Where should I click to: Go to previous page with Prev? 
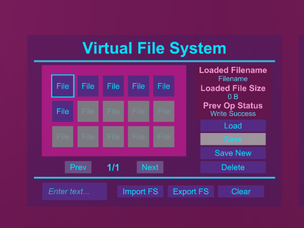coord(78,167)
